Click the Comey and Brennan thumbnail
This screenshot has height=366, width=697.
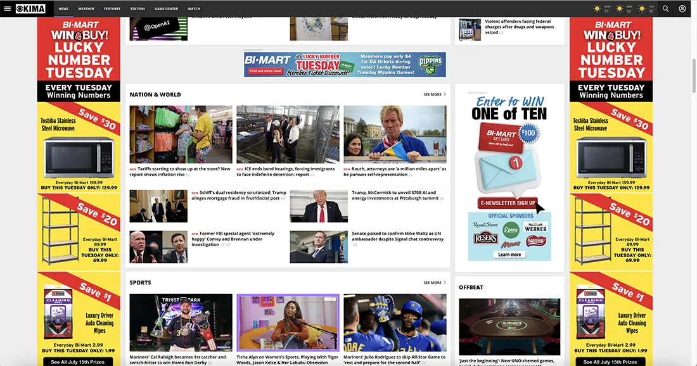158,247
